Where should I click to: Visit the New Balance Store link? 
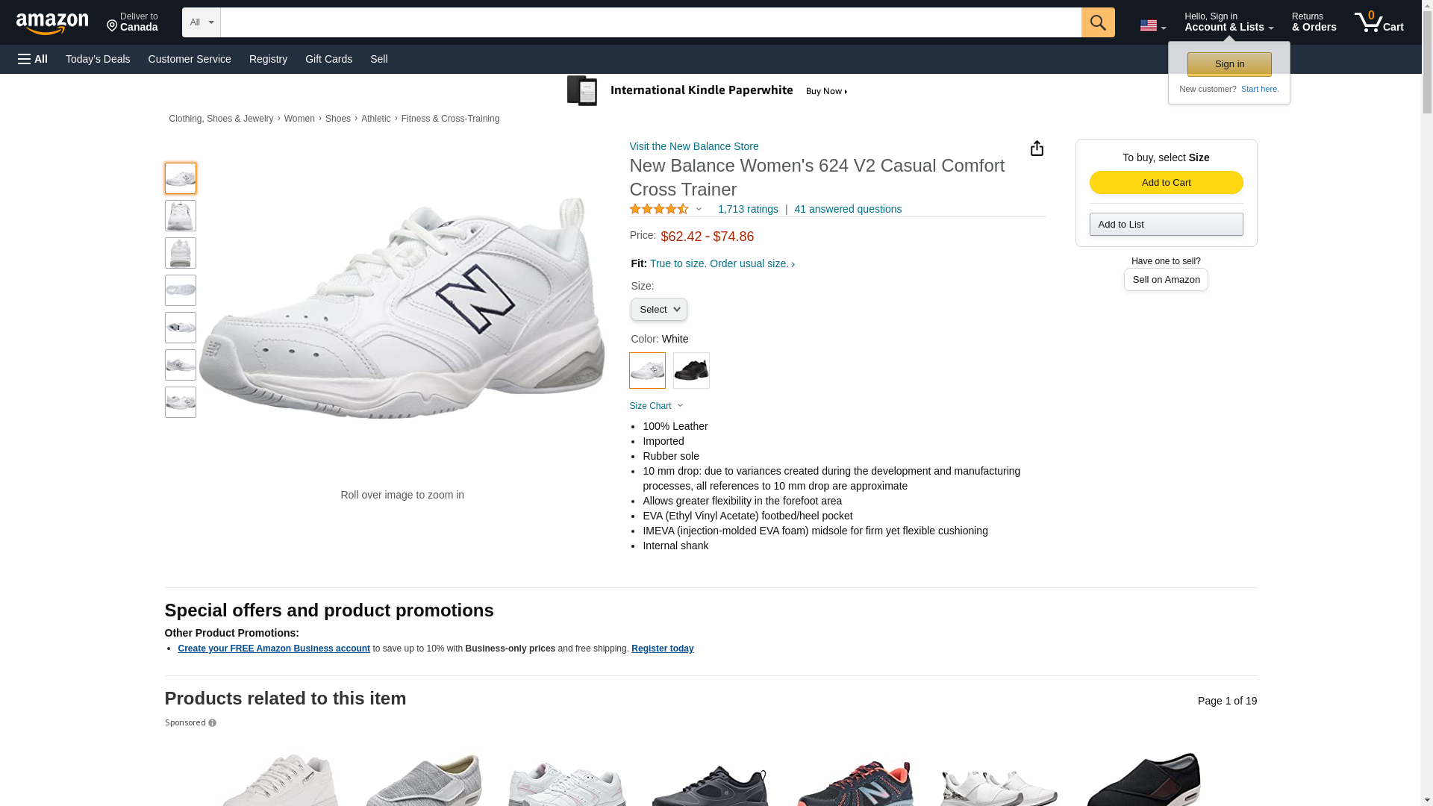pos(693,146)
